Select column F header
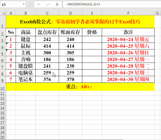The width and height of the screenshot is (161, 140). point(128,13)
